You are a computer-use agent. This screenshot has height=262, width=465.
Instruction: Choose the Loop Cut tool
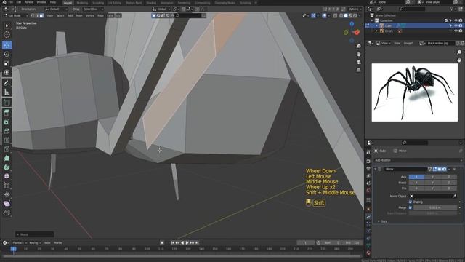click(x=7, y=140)
